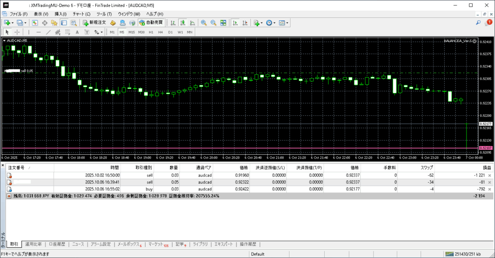Select the draw vertical line tool
This screenshot has width=495, height=258.
pos(29,32)
